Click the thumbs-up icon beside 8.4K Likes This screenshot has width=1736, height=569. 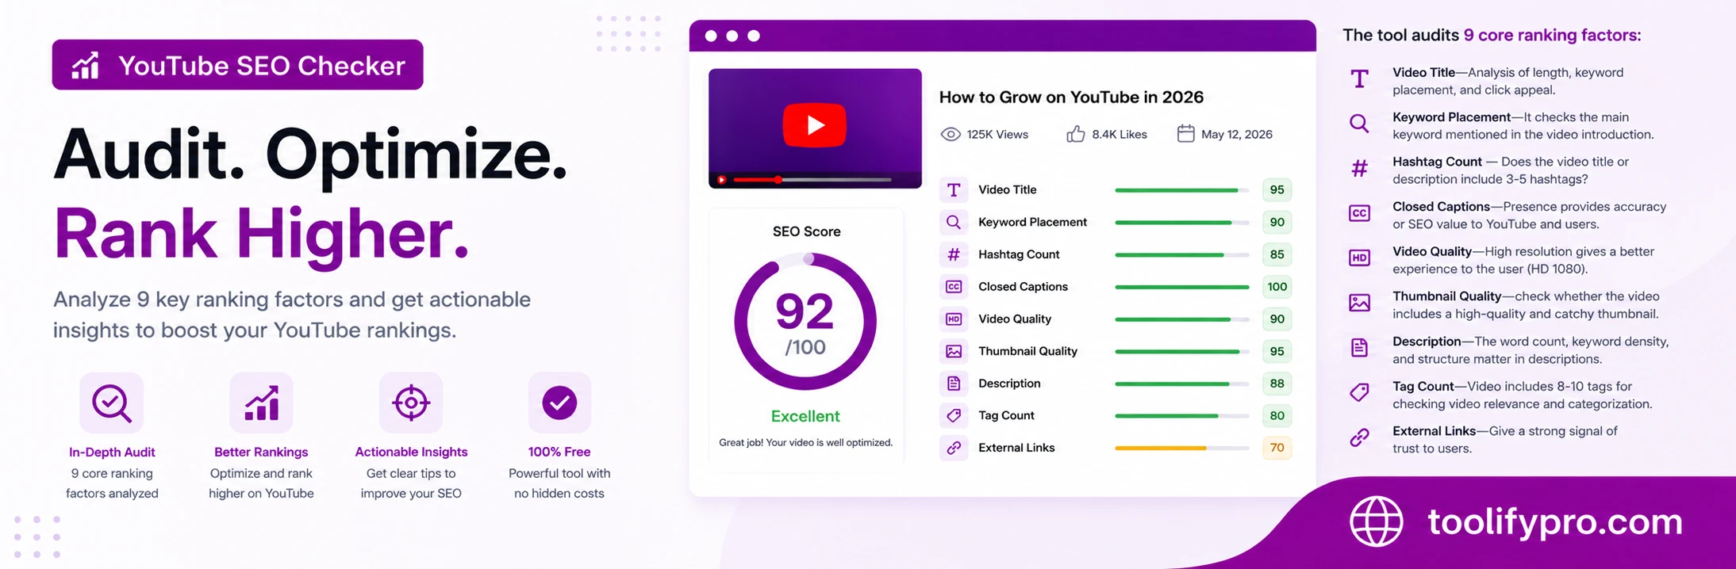pos(1076,134)
